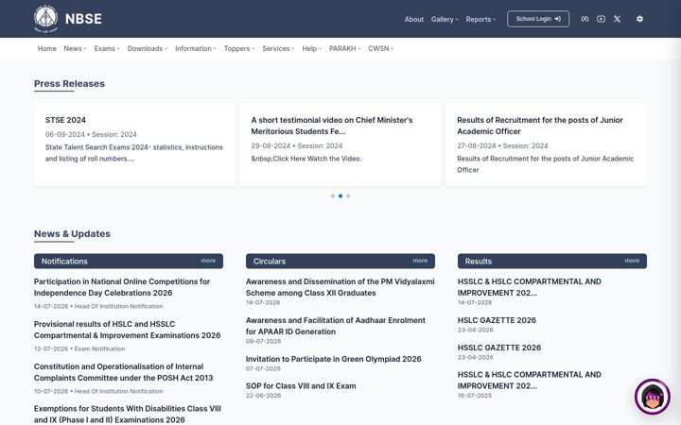Expand the Gallery dropdown
Screen dimensions: 681x425
click(445, 19)
